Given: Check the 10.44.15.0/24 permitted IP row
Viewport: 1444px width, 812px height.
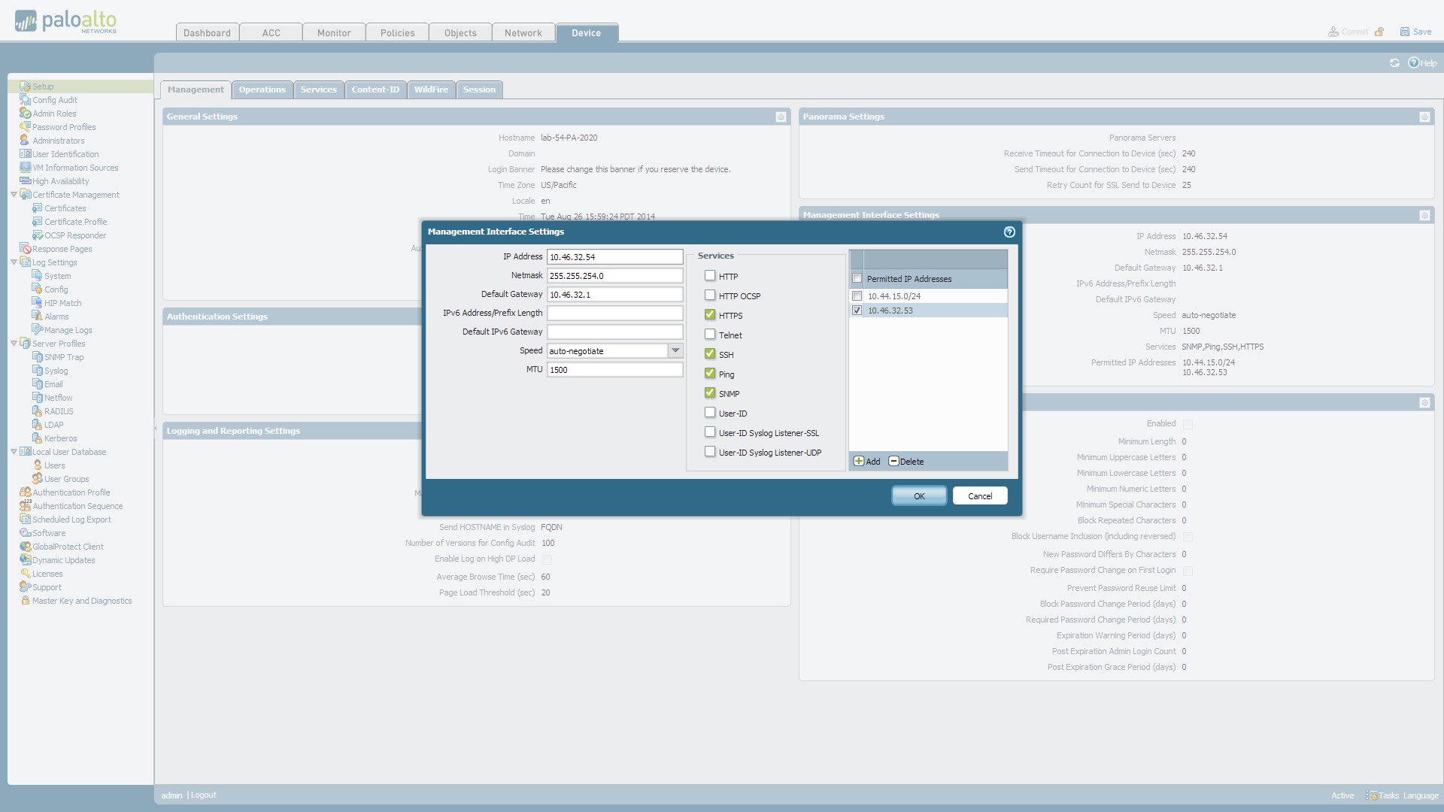Looking at the screenshot, I should coord(857,296).
